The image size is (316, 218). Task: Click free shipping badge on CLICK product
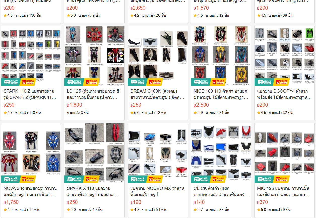[x=201, y=179]
